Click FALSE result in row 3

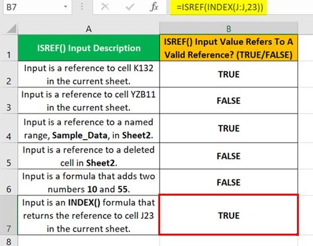click(x=229, y=100)
